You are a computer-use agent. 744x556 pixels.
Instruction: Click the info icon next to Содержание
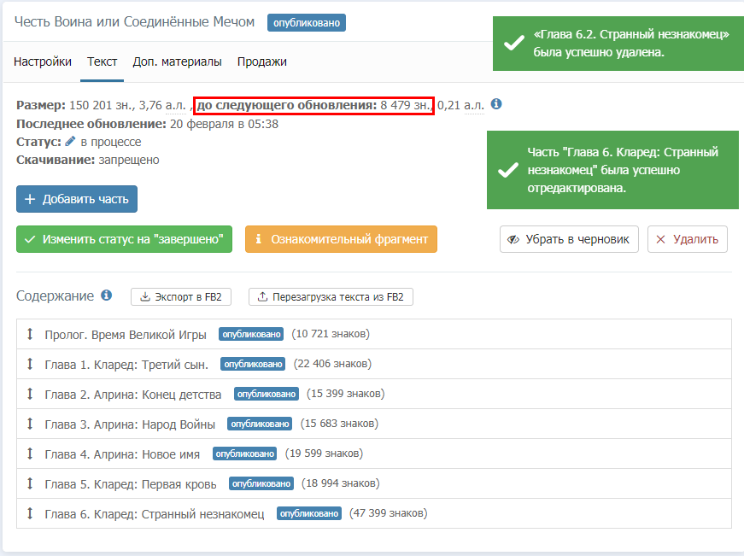point(107,296)
